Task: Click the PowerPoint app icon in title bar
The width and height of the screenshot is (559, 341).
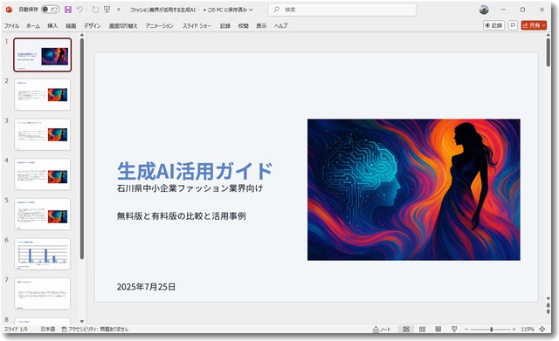Action: (10, 10)
